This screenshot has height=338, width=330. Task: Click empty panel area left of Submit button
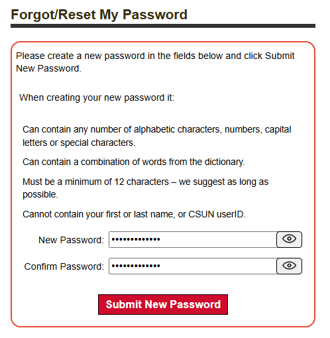[55, 304]
